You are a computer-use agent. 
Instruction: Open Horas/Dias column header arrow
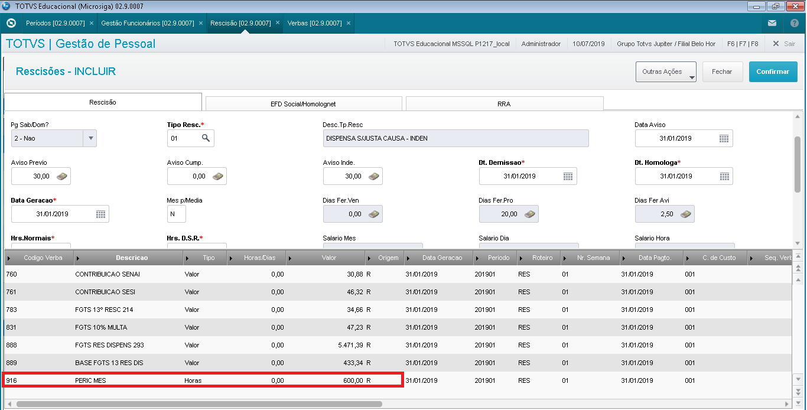click(231, 258)
